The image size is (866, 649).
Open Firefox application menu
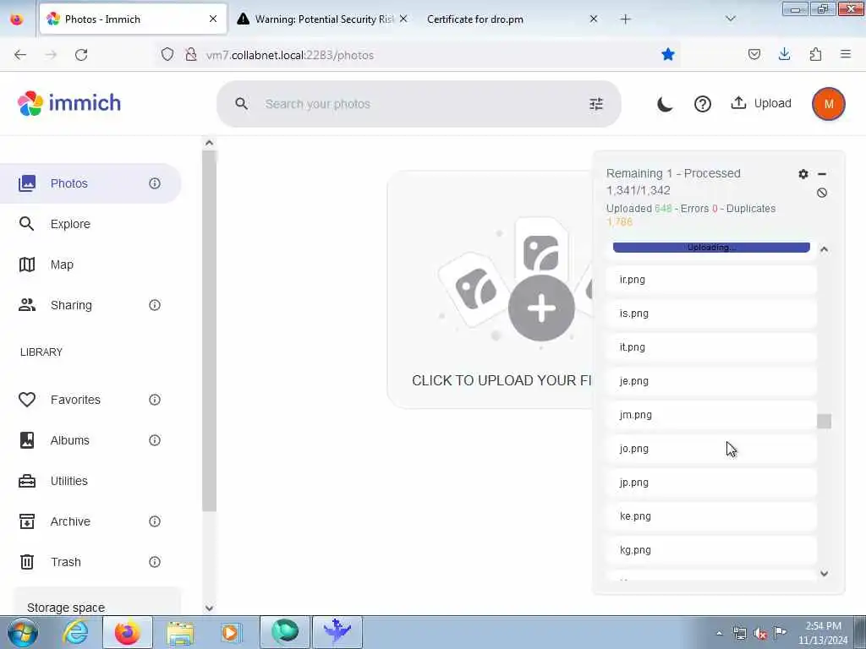(846, 54)
